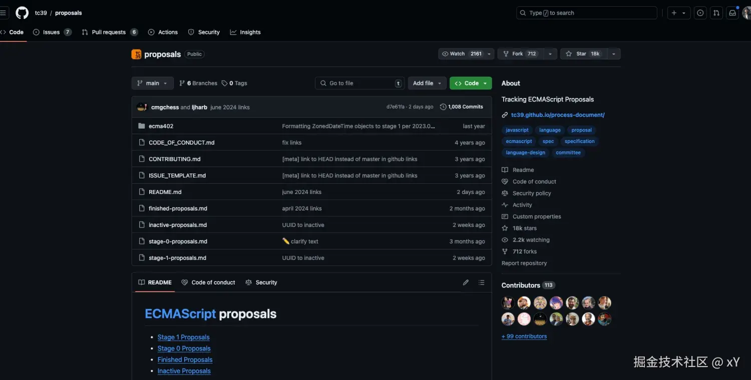Open the CONTRIBUTING.md file
Screen dimensions: 751x380
[175, 159]
